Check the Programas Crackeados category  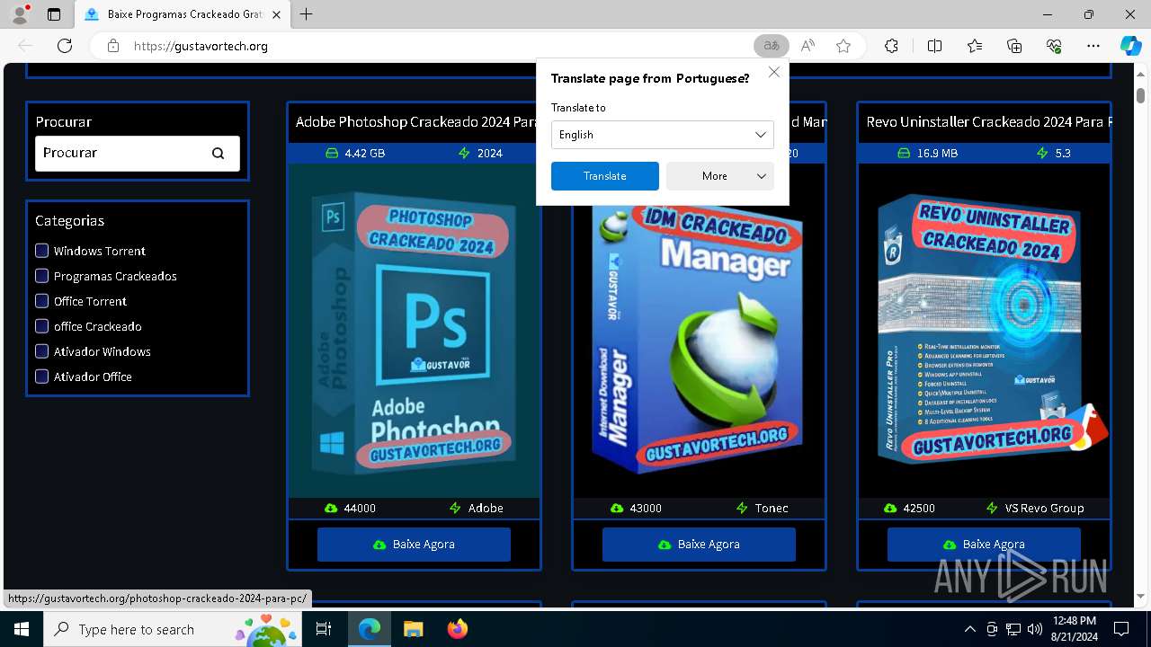(41, 276)
